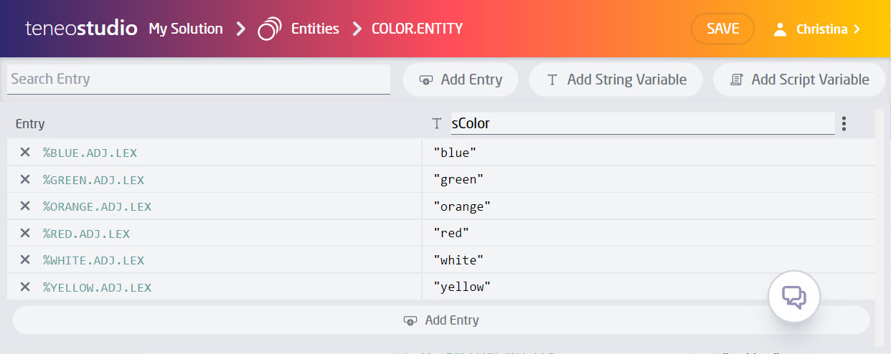Image resolution: width=891 pixels, height=354 pixels.
Task: Open the sColor column options menu
Action: [844, 124]
